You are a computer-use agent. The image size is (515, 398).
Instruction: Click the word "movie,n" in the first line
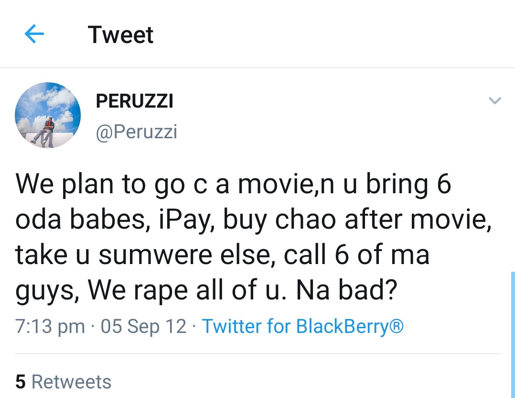pyautogui.click(x=286, y=184)
